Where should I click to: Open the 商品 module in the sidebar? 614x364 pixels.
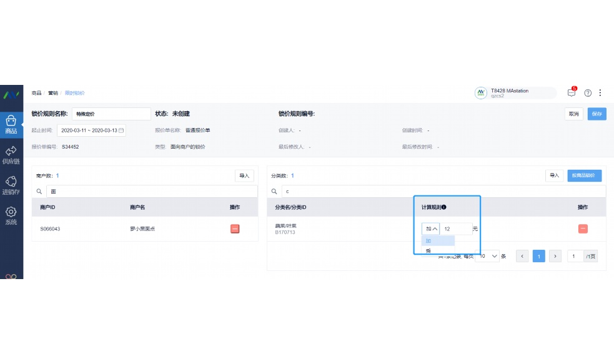[11, 122]
